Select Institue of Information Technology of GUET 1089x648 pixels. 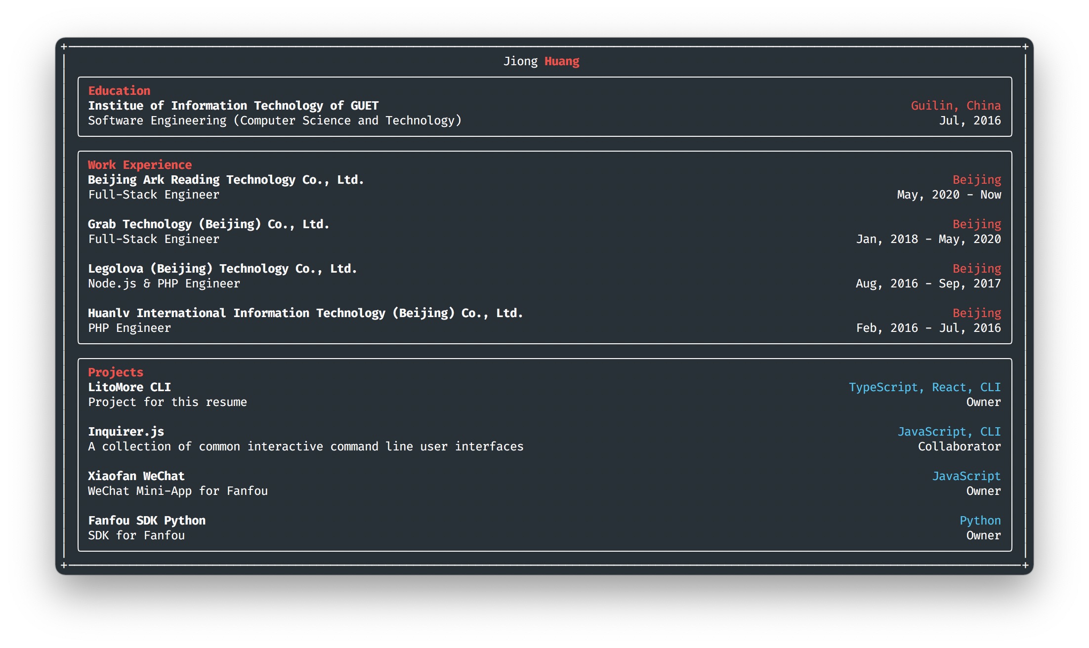[x=233, y=106]
